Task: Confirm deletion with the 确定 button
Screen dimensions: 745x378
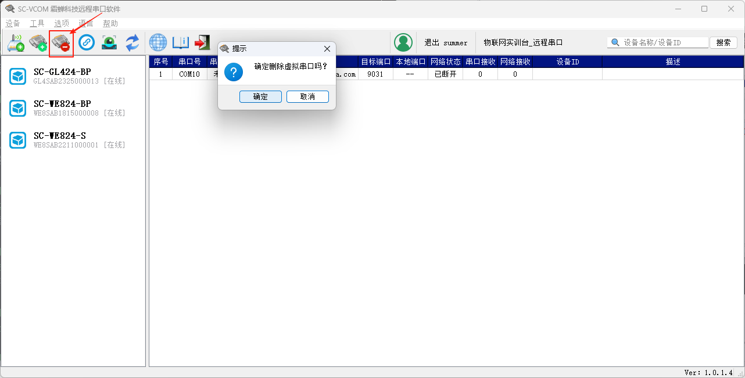Action: (260, 97)
